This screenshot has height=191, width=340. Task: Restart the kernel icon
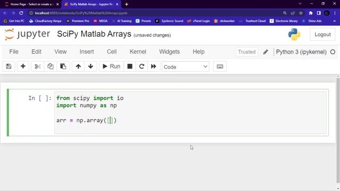pos(142,66)
